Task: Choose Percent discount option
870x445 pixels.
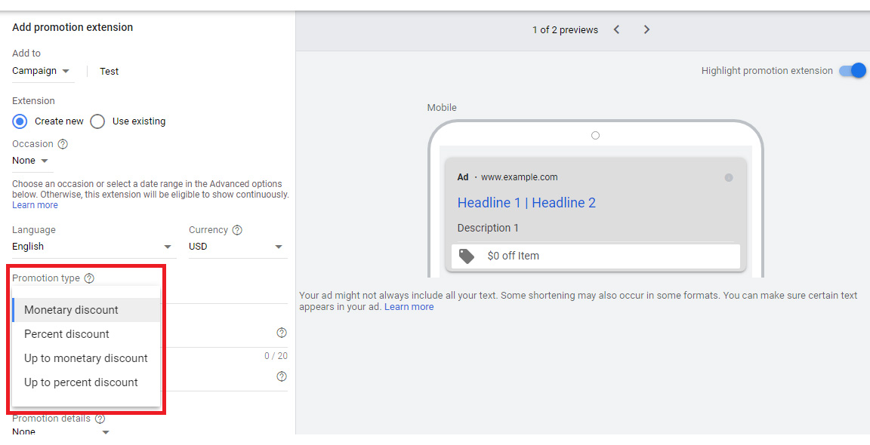Action: pyautogui.click(x=86, y=334)
